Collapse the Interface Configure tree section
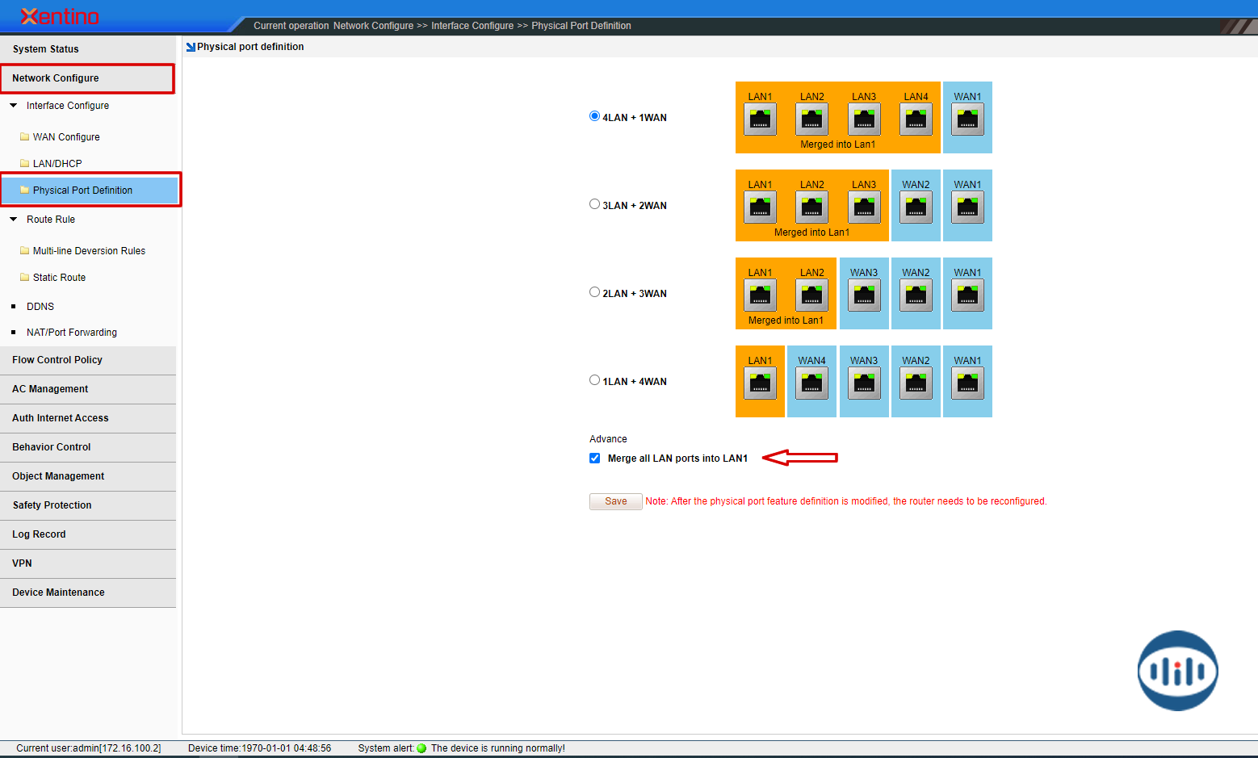This screenshot has height=758, width=1258. pos(14,106)
